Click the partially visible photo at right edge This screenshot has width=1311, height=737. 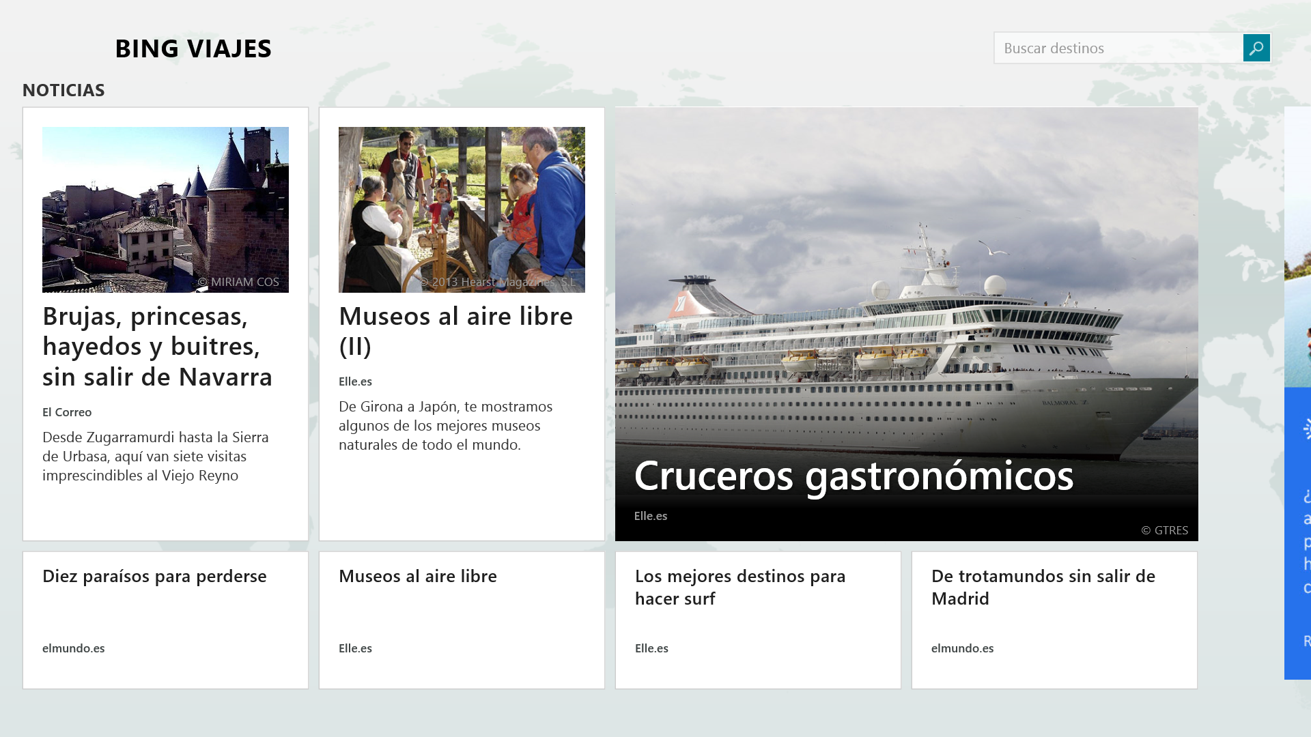coord(1297,246)
